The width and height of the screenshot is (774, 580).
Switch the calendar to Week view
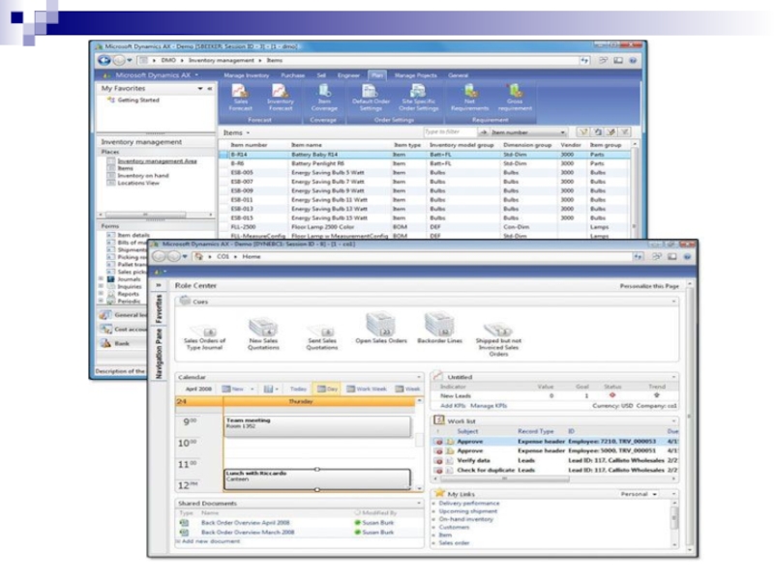tap(407, 390)
